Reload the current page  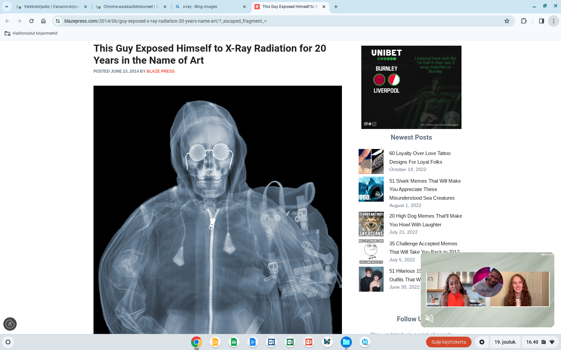[x=31, y=21]
